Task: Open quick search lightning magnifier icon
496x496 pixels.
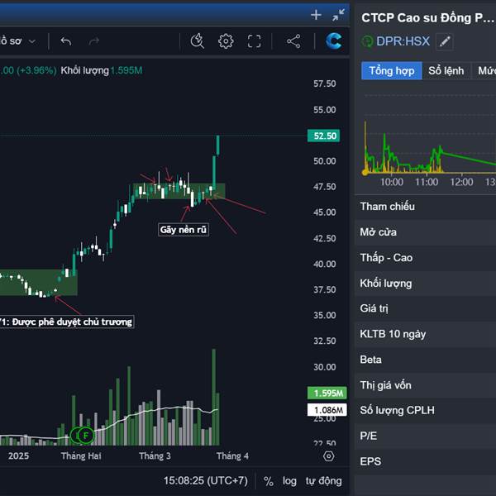Action: [x=198, y=41]
